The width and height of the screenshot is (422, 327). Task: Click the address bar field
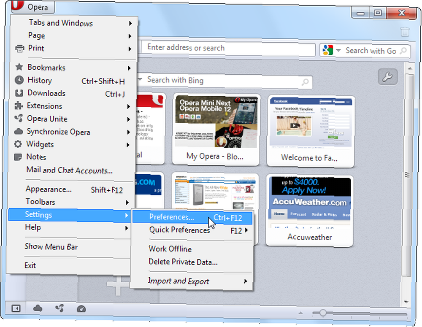pyautogui.click(x=228, y=49)
